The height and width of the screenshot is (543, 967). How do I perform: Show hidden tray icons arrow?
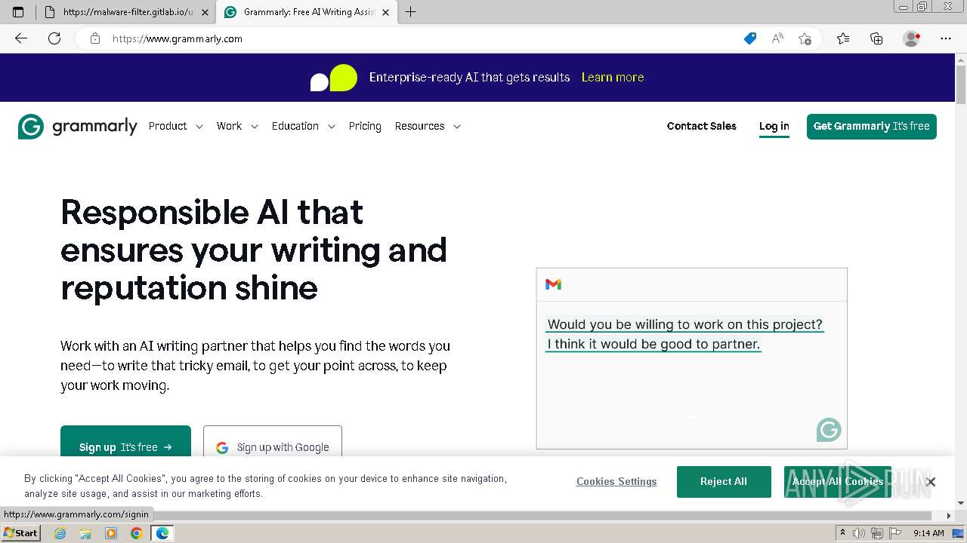(843, 533)
